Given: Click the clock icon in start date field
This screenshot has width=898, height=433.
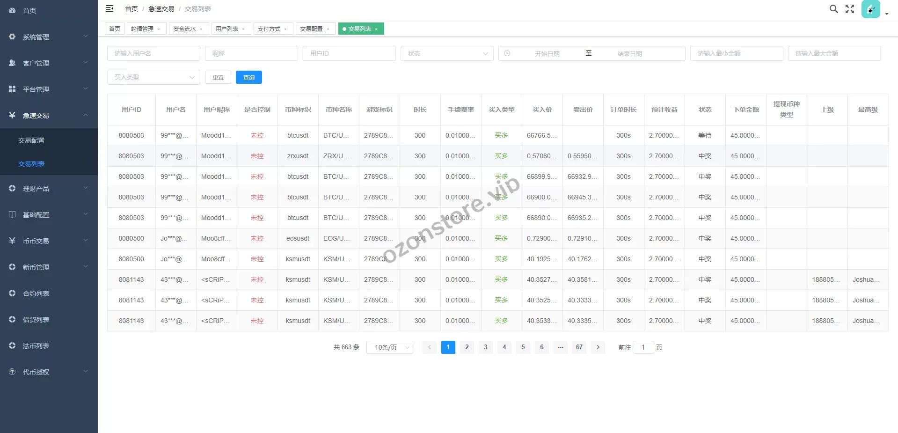Looking at the screenshot, I should click(x=507, y=53).
